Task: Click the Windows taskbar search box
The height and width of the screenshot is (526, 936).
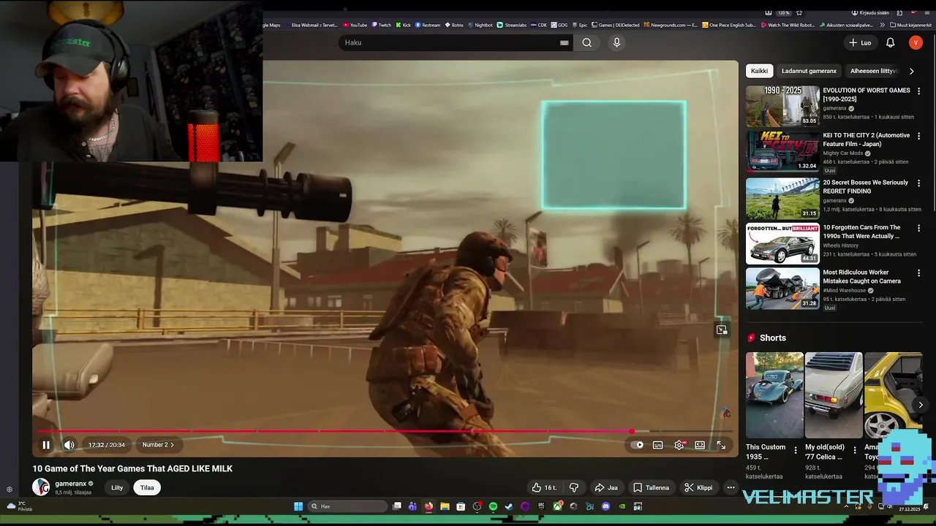Action: pyautogui.click(x=348, y=506)
